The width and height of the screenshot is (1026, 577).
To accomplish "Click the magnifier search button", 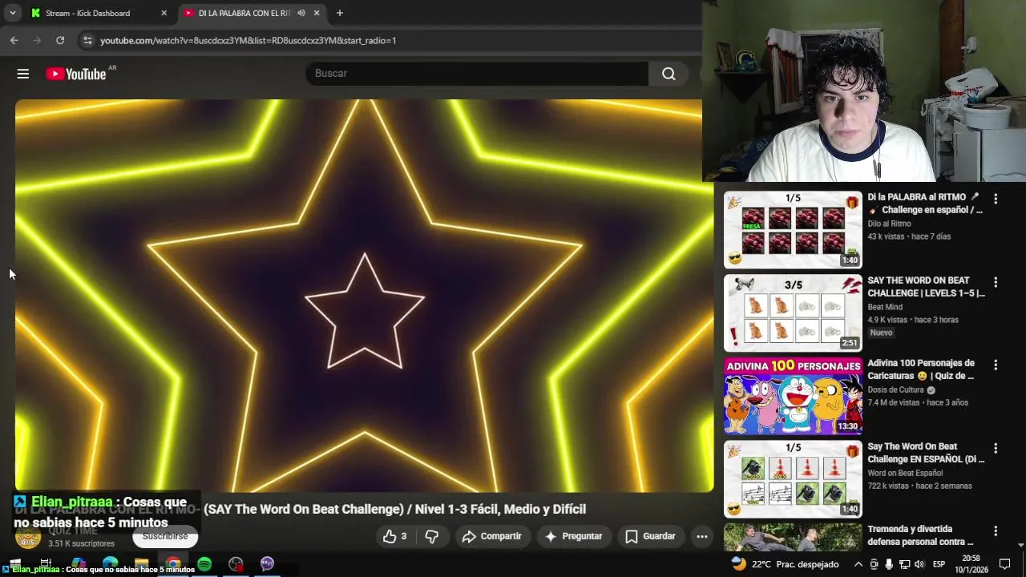I will click(669, 74).
